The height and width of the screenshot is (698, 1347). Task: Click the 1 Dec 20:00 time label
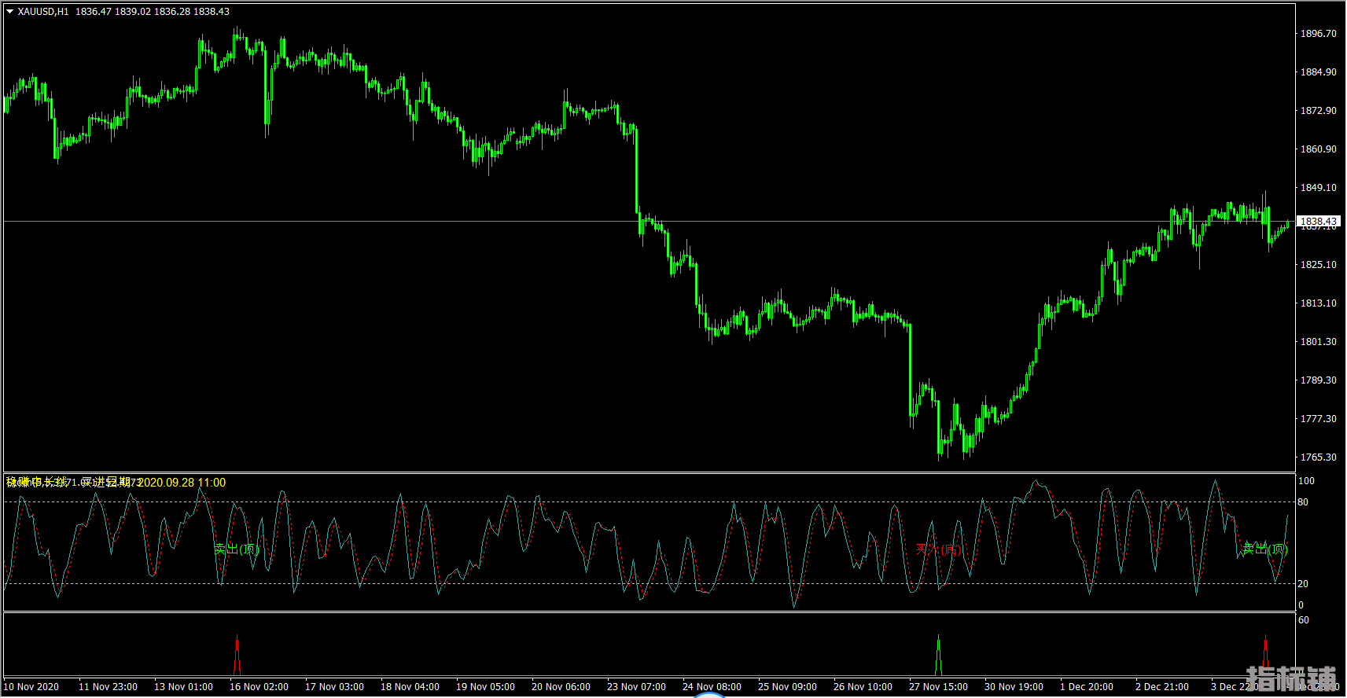[x=1087, y=687]
